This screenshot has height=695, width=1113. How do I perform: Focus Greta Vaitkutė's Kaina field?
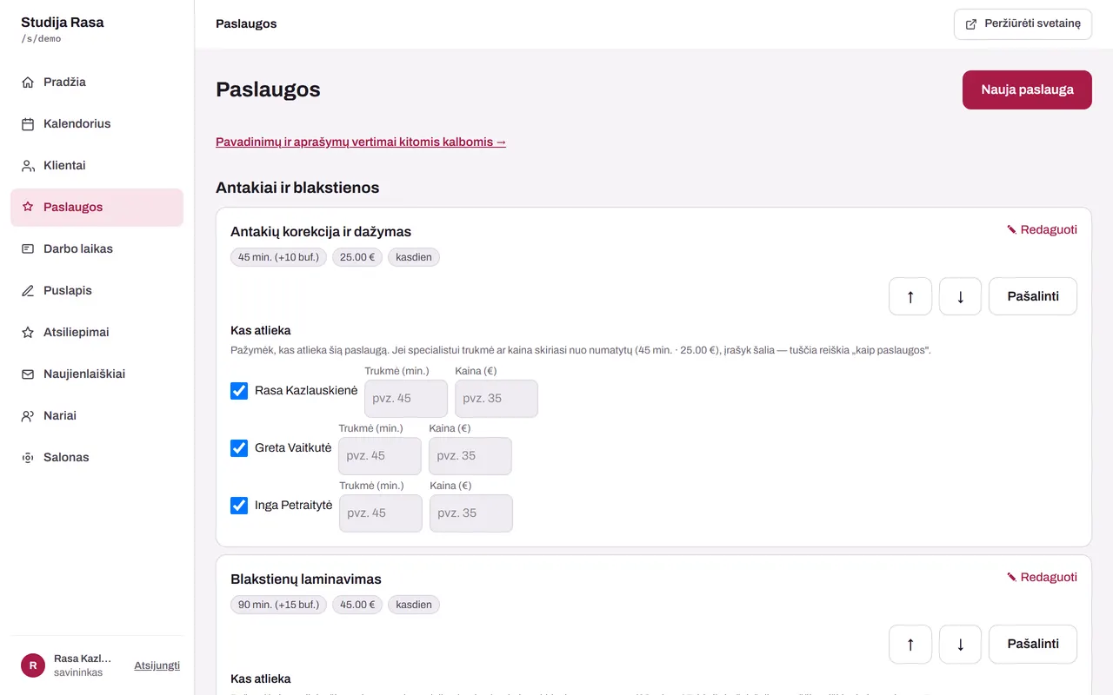(x=470, y=456)
